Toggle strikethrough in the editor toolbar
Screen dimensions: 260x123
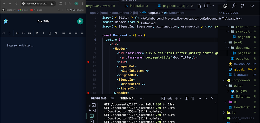[56, 33]
